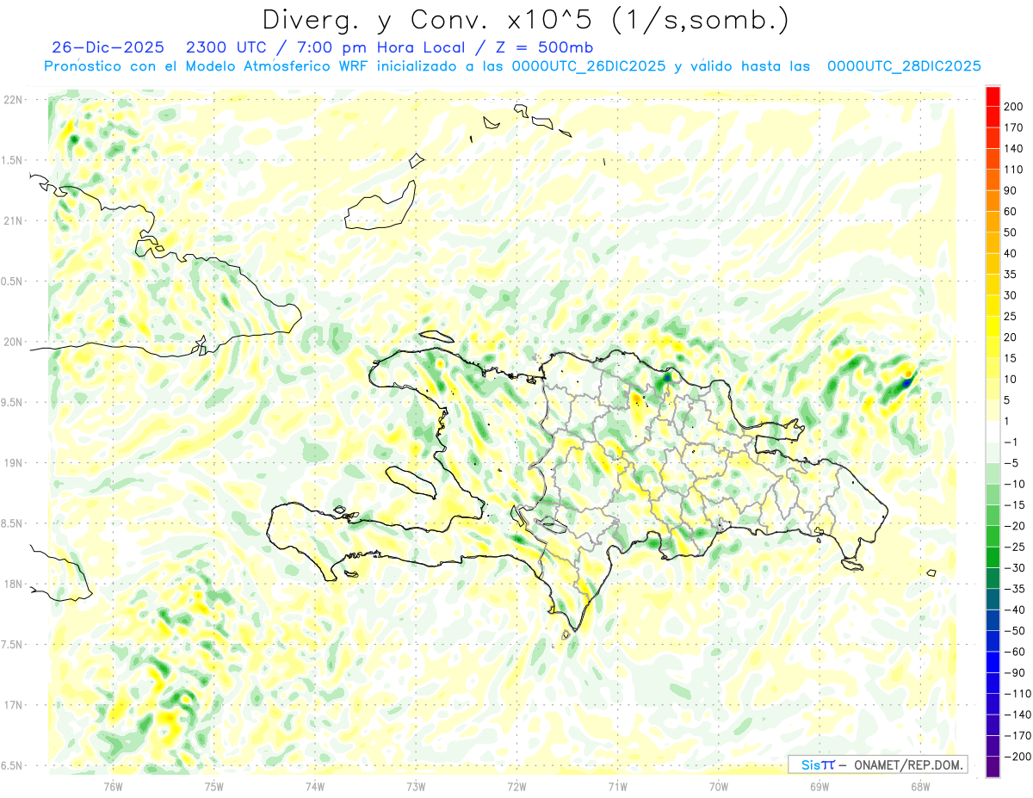
Task: Click the -5 value on the color scale
Action: 1011,463
